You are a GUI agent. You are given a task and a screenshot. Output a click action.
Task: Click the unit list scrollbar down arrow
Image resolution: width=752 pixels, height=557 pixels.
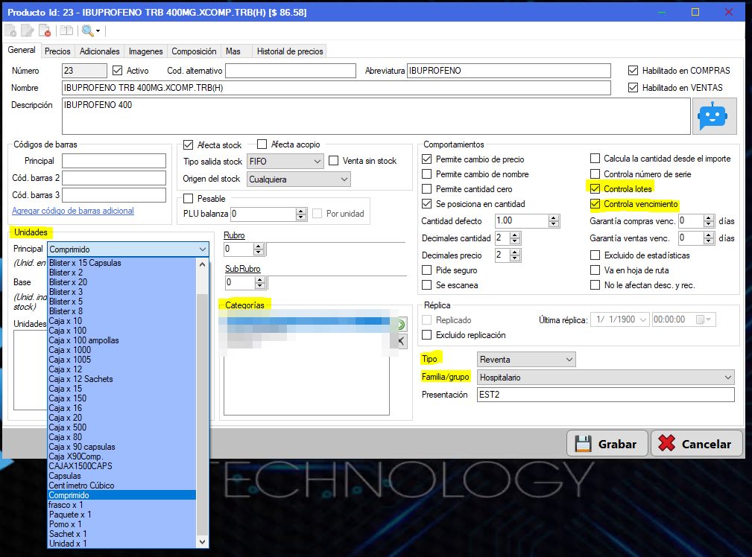pyautogui.click(x=203, y=542)
